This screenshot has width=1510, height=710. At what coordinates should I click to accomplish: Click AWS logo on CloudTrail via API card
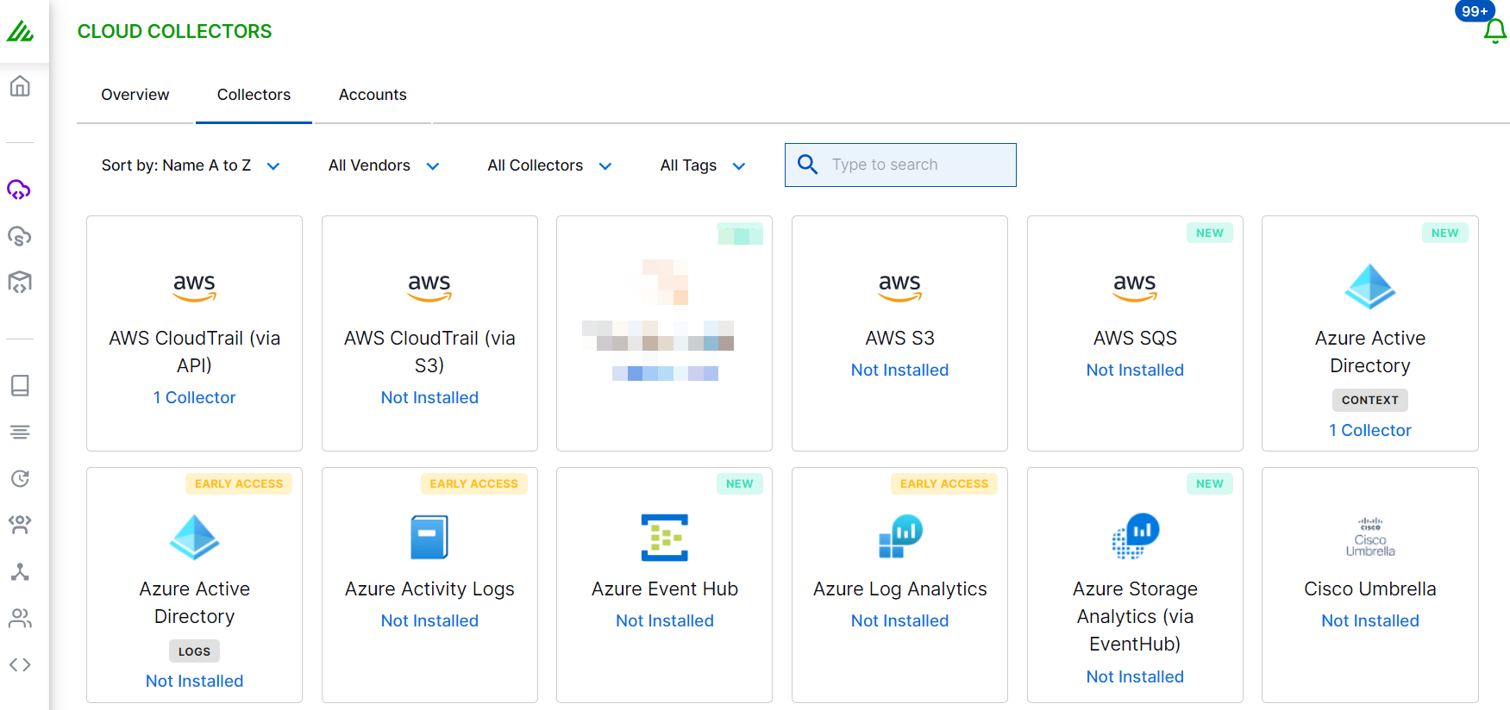point(194,288)
